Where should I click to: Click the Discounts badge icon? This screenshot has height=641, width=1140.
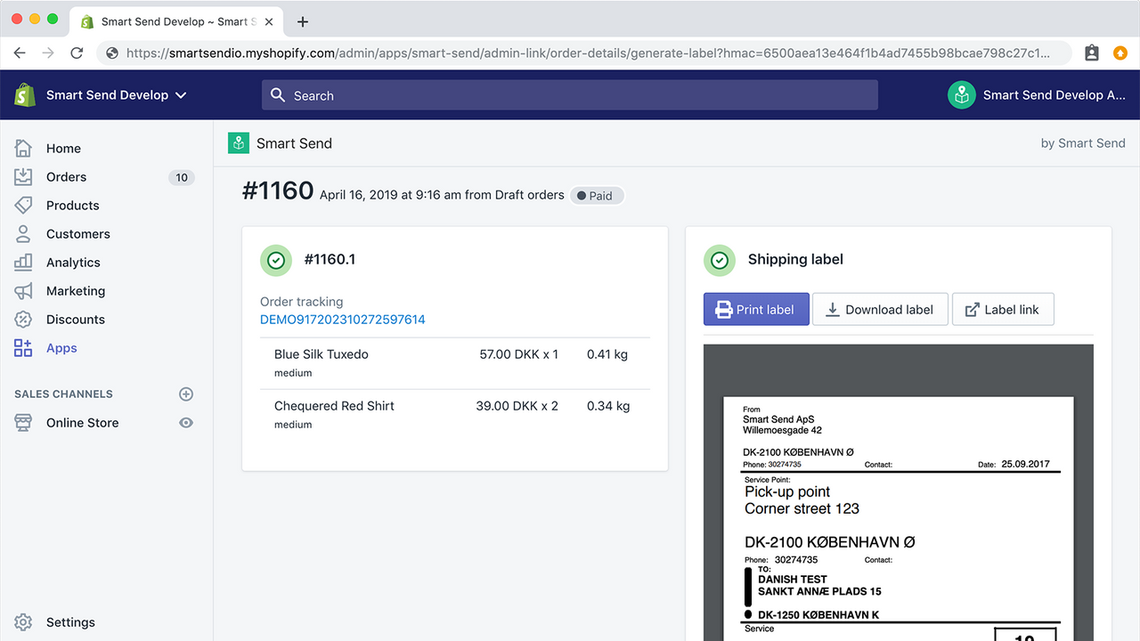[x=23, y=320]
